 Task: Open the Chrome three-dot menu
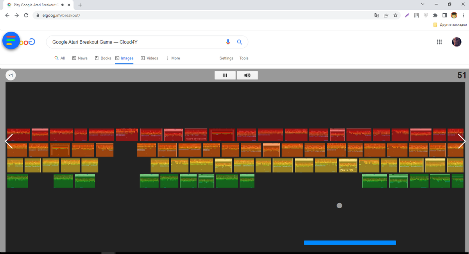463,15
